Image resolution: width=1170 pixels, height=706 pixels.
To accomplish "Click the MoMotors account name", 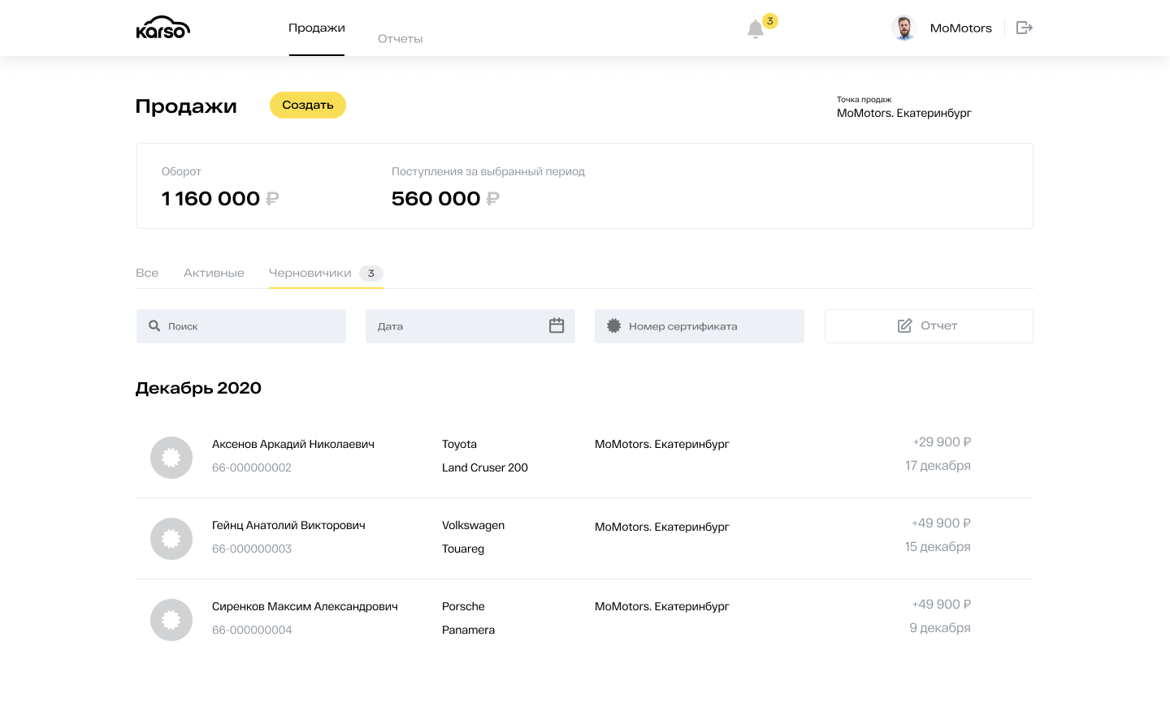I will (961, 28).
